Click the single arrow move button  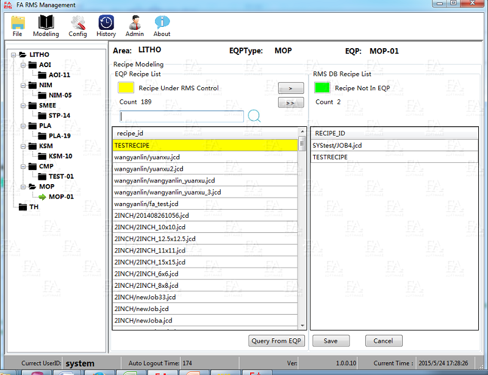pyautogui.click(x=290, y=88)
